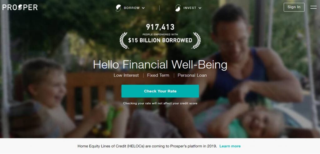Open the Borrow menu
Screen dimensions: 320x154
pos(132,8)
